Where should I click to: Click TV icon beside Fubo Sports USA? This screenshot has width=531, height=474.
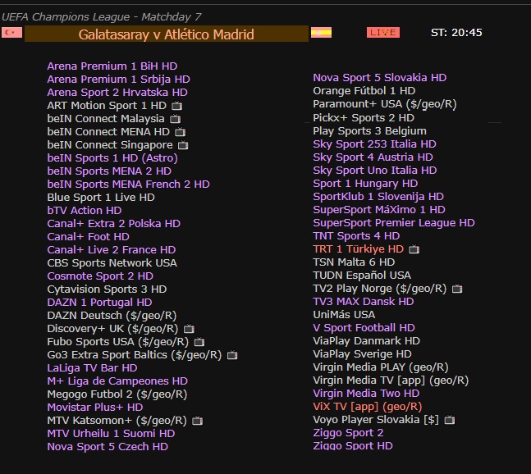(199, 342)
